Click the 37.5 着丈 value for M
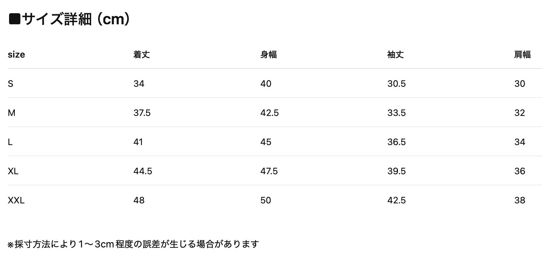Viewport: 542px width, 261px height. (x=142, y=113)
